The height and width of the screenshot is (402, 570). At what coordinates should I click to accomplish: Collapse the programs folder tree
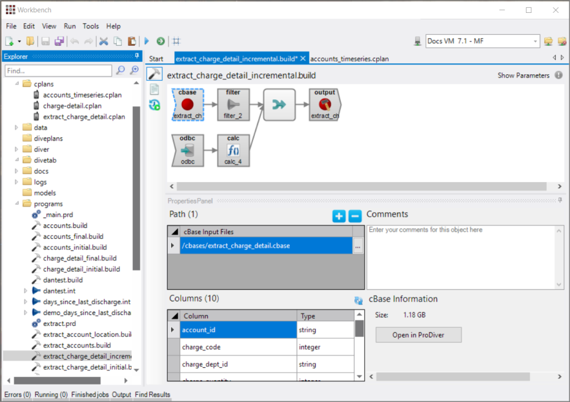point(17,204)
